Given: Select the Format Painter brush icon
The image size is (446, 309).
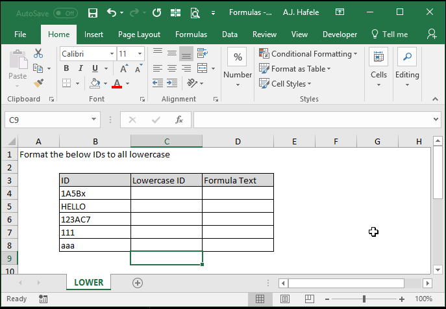Looking at the screenshot, I should coord(38,83).
